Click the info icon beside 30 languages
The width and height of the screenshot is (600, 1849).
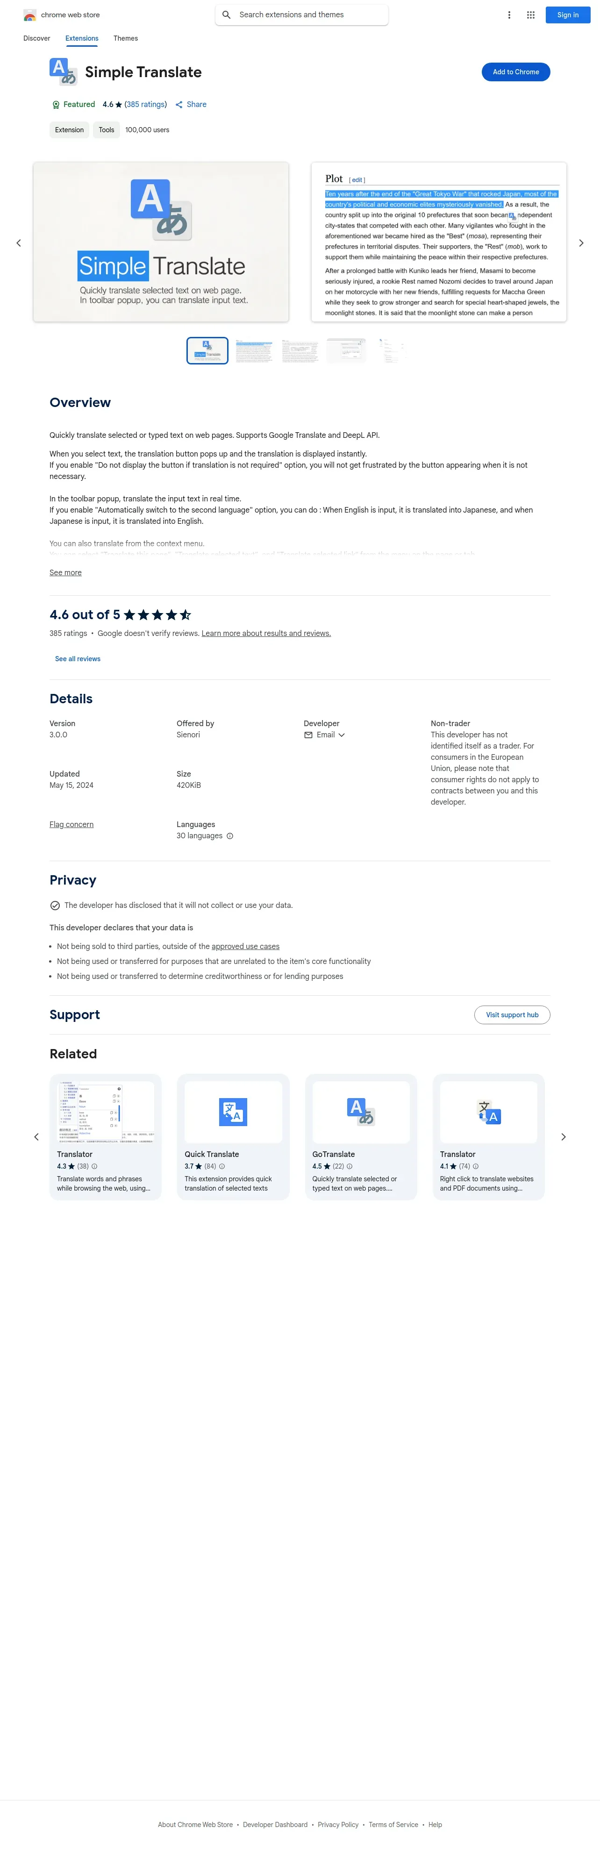[x=229, y=836]
